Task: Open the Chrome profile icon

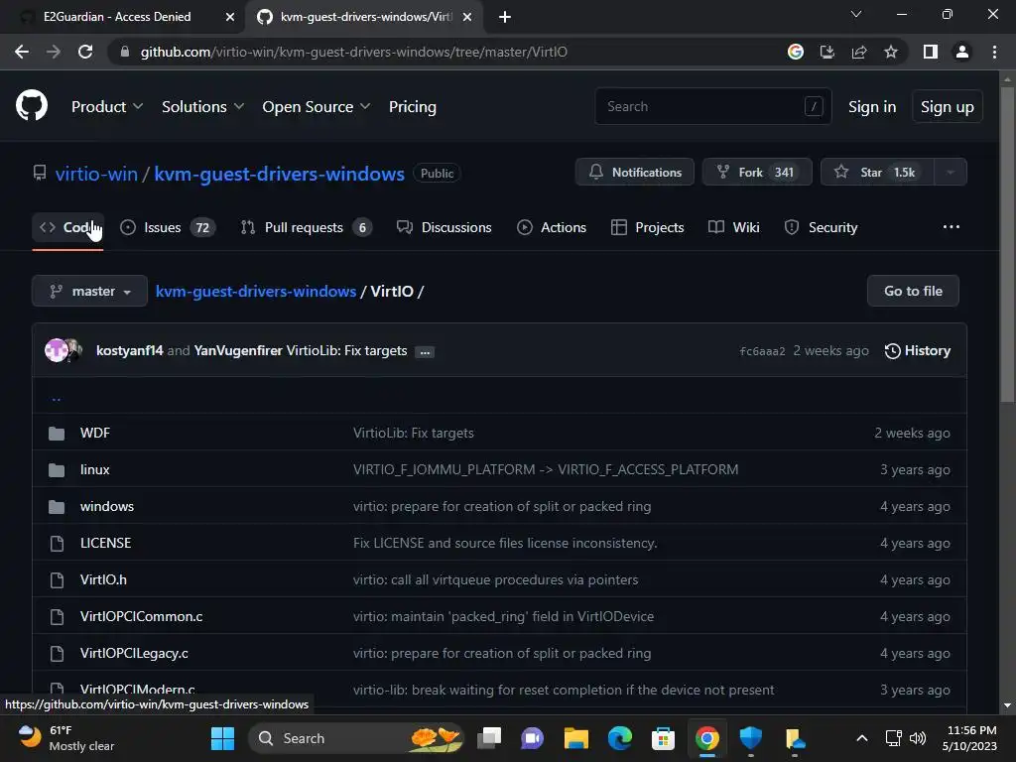Action: coord(962,52)
